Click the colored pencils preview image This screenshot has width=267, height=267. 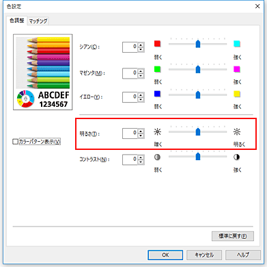[x=43, y=72]
